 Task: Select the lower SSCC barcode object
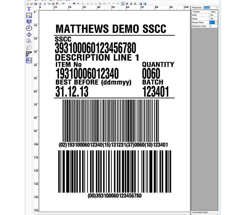[115, 171]
